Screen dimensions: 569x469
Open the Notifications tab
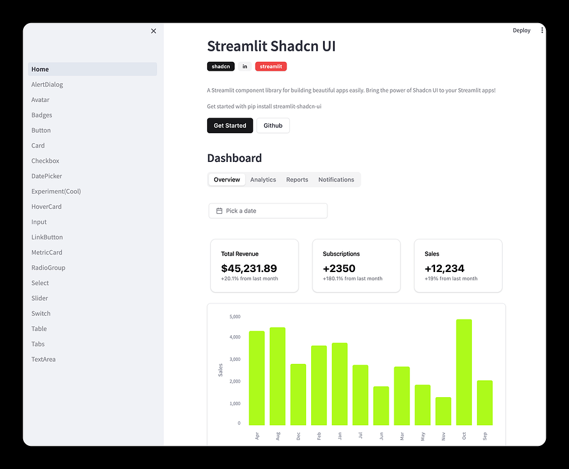(336, 179)
